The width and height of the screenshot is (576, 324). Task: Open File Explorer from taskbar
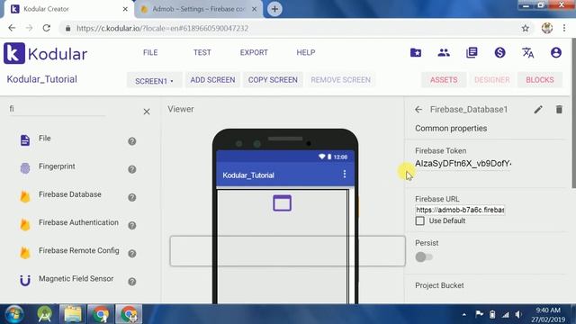73,314
